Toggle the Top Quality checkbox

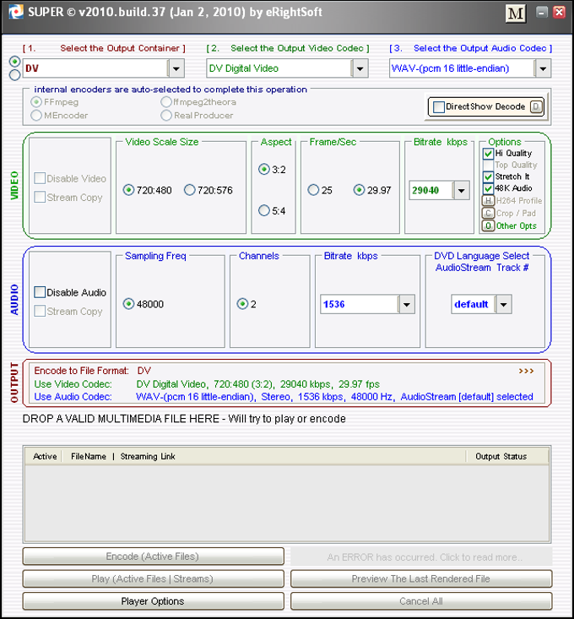click(x=488, y=165)
